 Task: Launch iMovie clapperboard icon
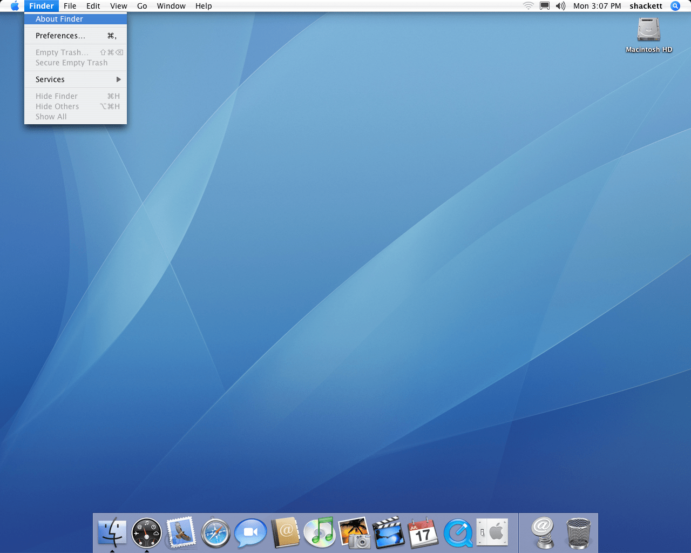(x=389, y=532)
